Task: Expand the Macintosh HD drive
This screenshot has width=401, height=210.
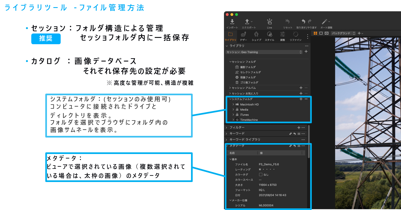Action: (x=233, y=104)
